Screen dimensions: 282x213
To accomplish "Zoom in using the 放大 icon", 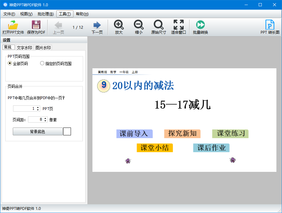I will (x=118, y=27).
